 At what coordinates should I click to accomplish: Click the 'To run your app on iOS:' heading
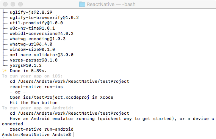pos(32,76)
